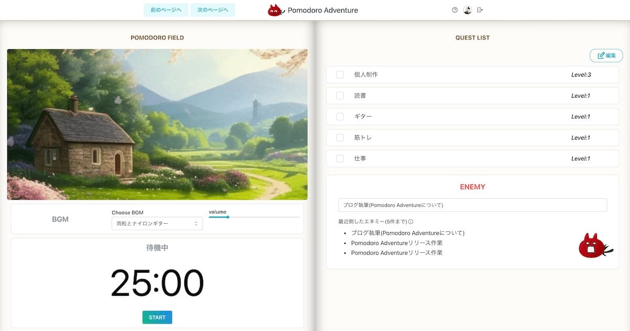The width and height of the screenshot is (630, 331).
Task: Click the help question mark icon
Action: point(455,10)
